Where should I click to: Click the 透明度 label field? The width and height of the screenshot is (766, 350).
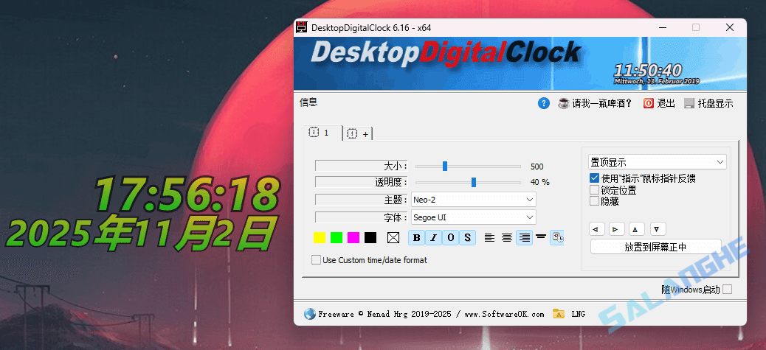pos(362,182)
